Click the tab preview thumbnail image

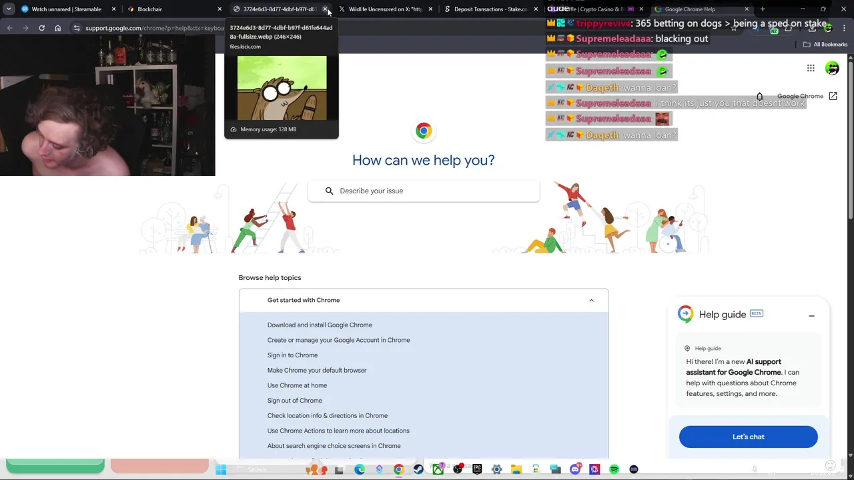tap(282, 88)
